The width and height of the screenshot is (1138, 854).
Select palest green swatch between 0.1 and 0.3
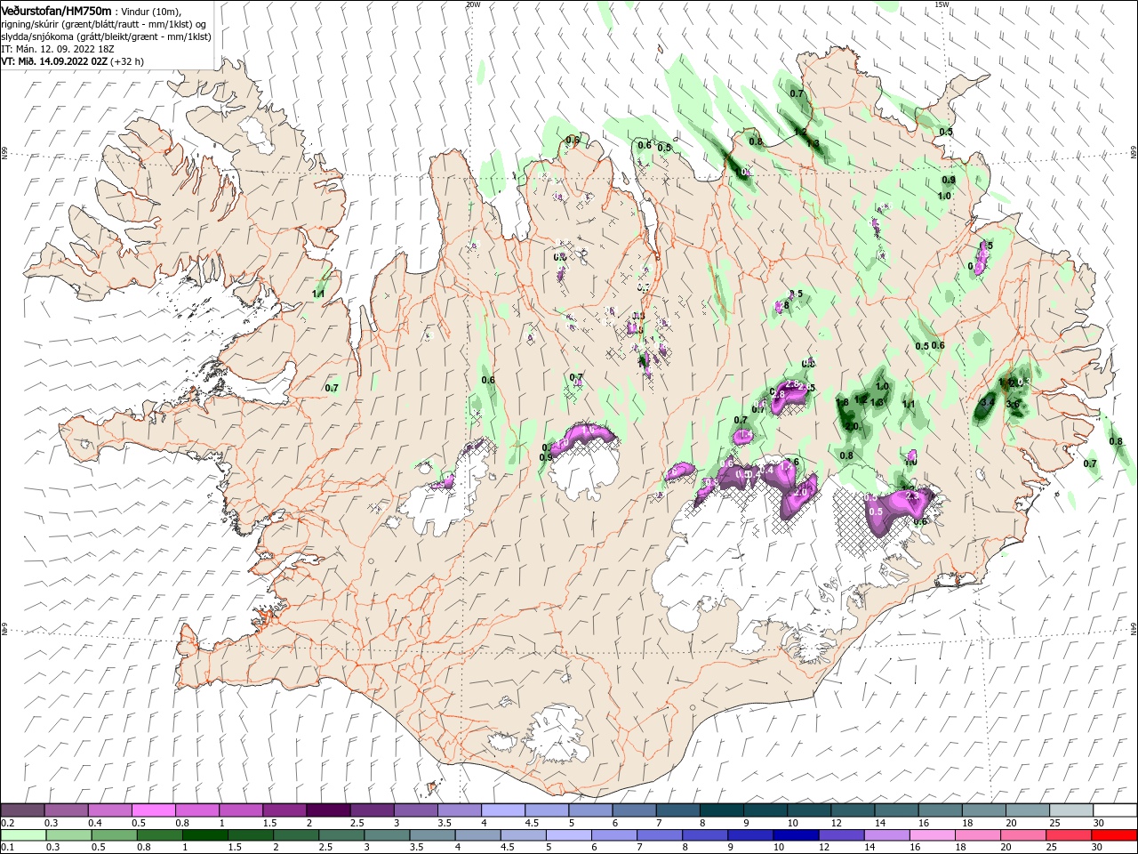[x=23, y=835]
